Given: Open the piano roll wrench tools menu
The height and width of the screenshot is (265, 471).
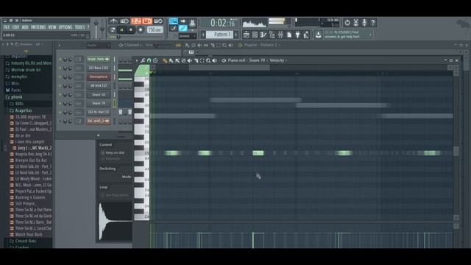Looking at the screenshot, I should (x=143, y=60).
